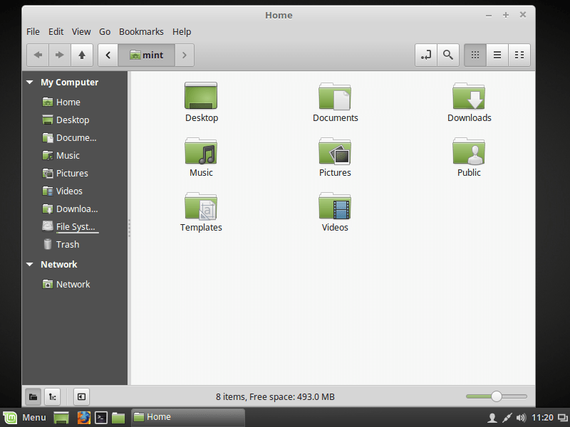Viewport: 570px width, 427px height.
Task: Launch Terminal from the panel
Action: coord(101,418)
